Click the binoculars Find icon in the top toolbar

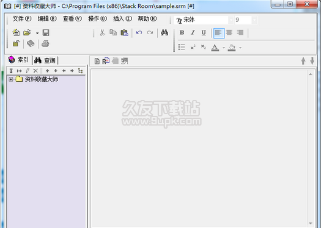(164, 33)
